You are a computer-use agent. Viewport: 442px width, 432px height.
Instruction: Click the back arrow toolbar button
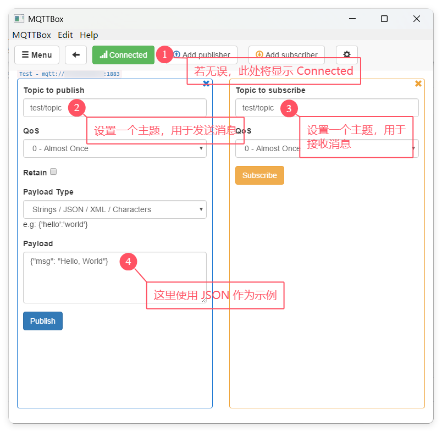(x=76, y=55)
